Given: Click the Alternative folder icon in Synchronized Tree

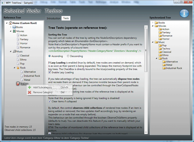Looking at the screenshot, I should coord(164,61).
